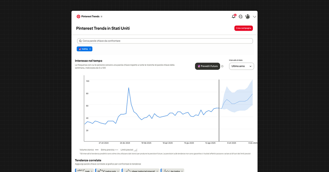Open the notifications bell
329x172 pixels.
(233, 16)
